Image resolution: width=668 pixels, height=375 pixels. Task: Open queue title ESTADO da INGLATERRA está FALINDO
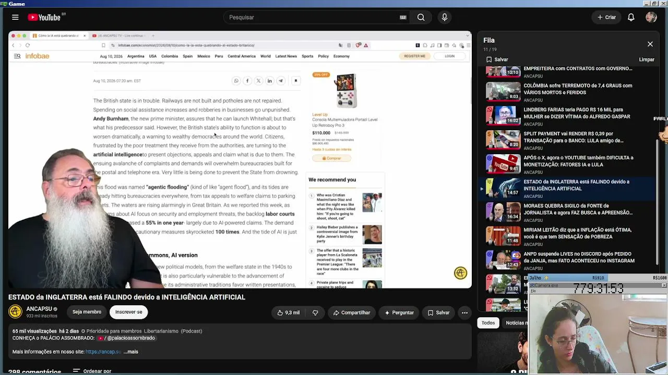[576, 185]
